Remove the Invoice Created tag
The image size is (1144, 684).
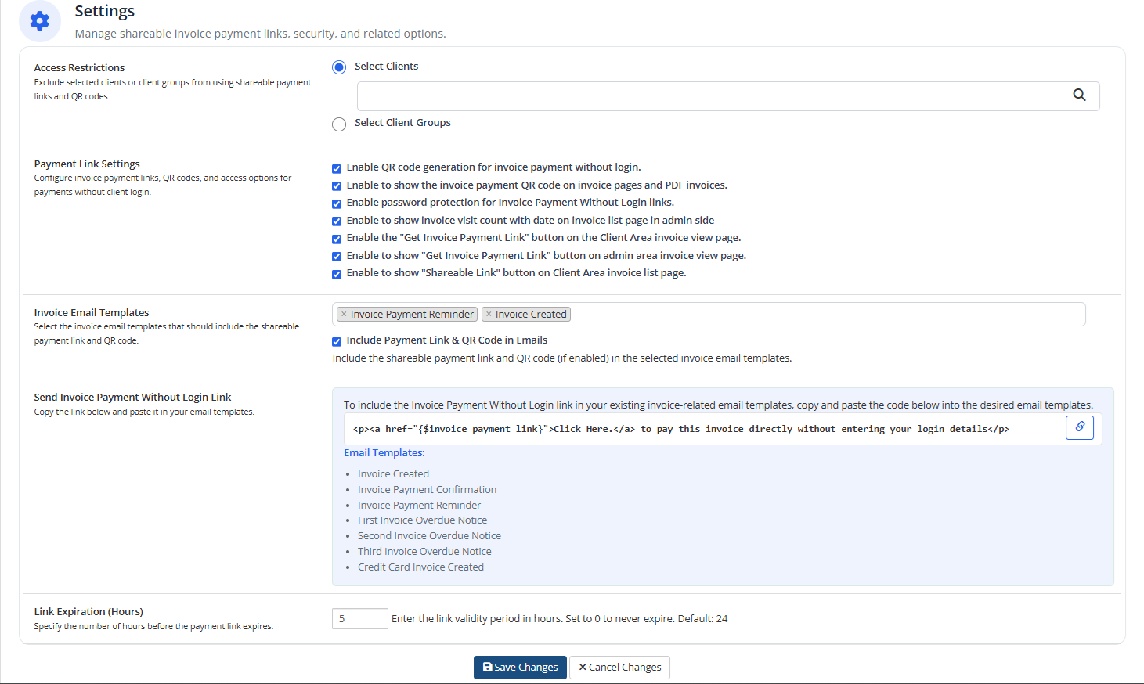(489, 314)
